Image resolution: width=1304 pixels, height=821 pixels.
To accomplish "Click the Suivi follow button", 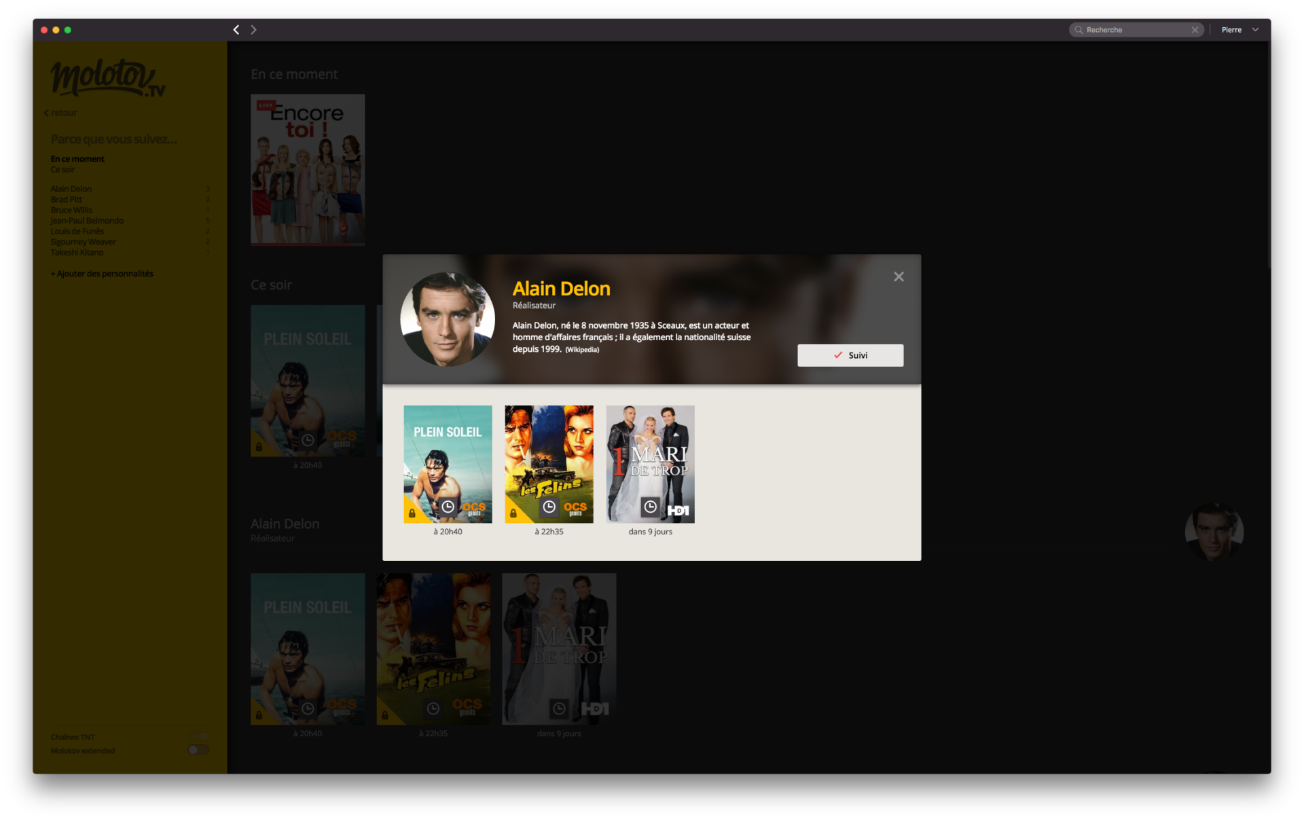I will point(850,355).
